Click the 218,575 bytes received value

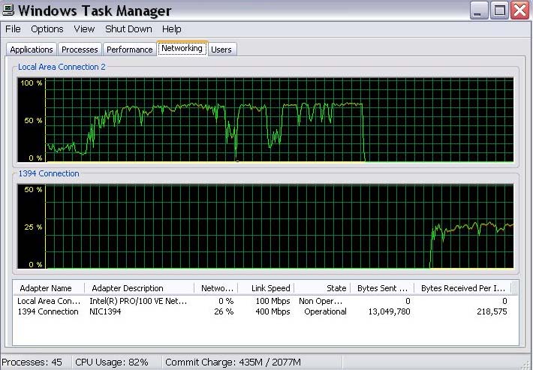(x=492, y=311)
